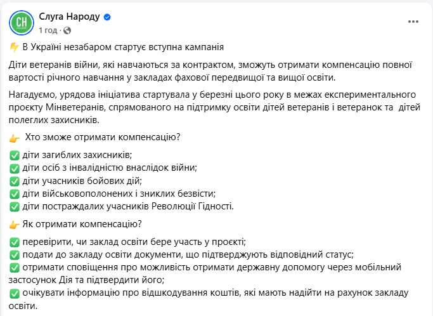Open the three-dot post options menu

413,22
